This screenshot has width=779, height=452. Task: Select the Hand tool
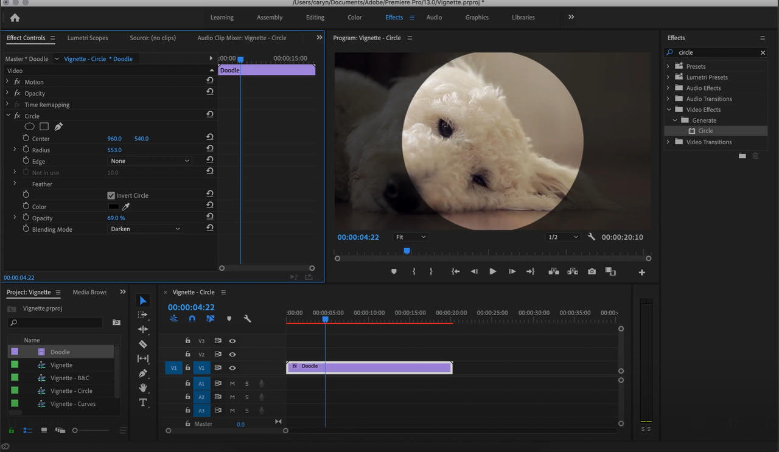pos(143,388)
